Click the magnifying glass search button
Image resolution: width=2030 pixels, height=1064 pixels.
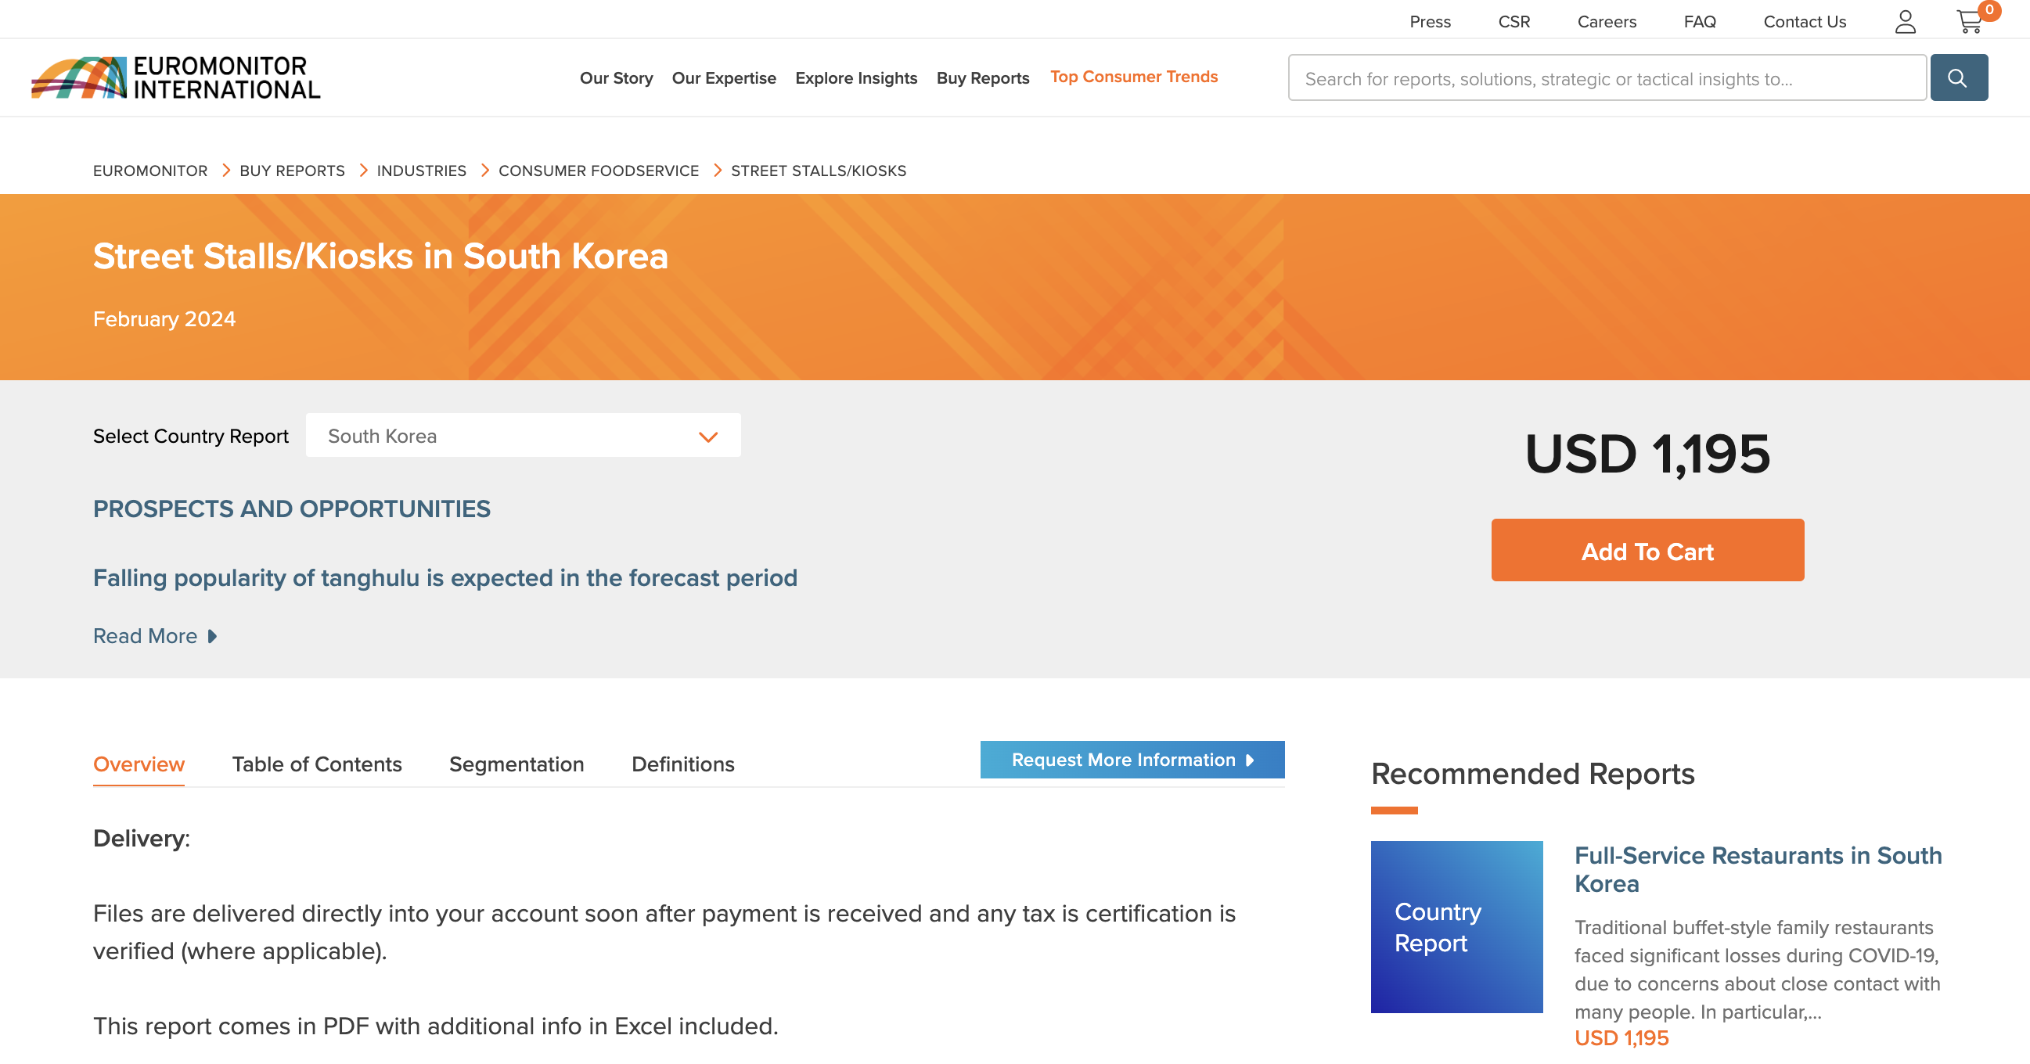point(1958,77)
